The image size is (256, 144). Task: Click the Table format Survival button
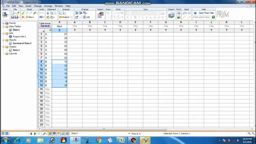[45, 25]
